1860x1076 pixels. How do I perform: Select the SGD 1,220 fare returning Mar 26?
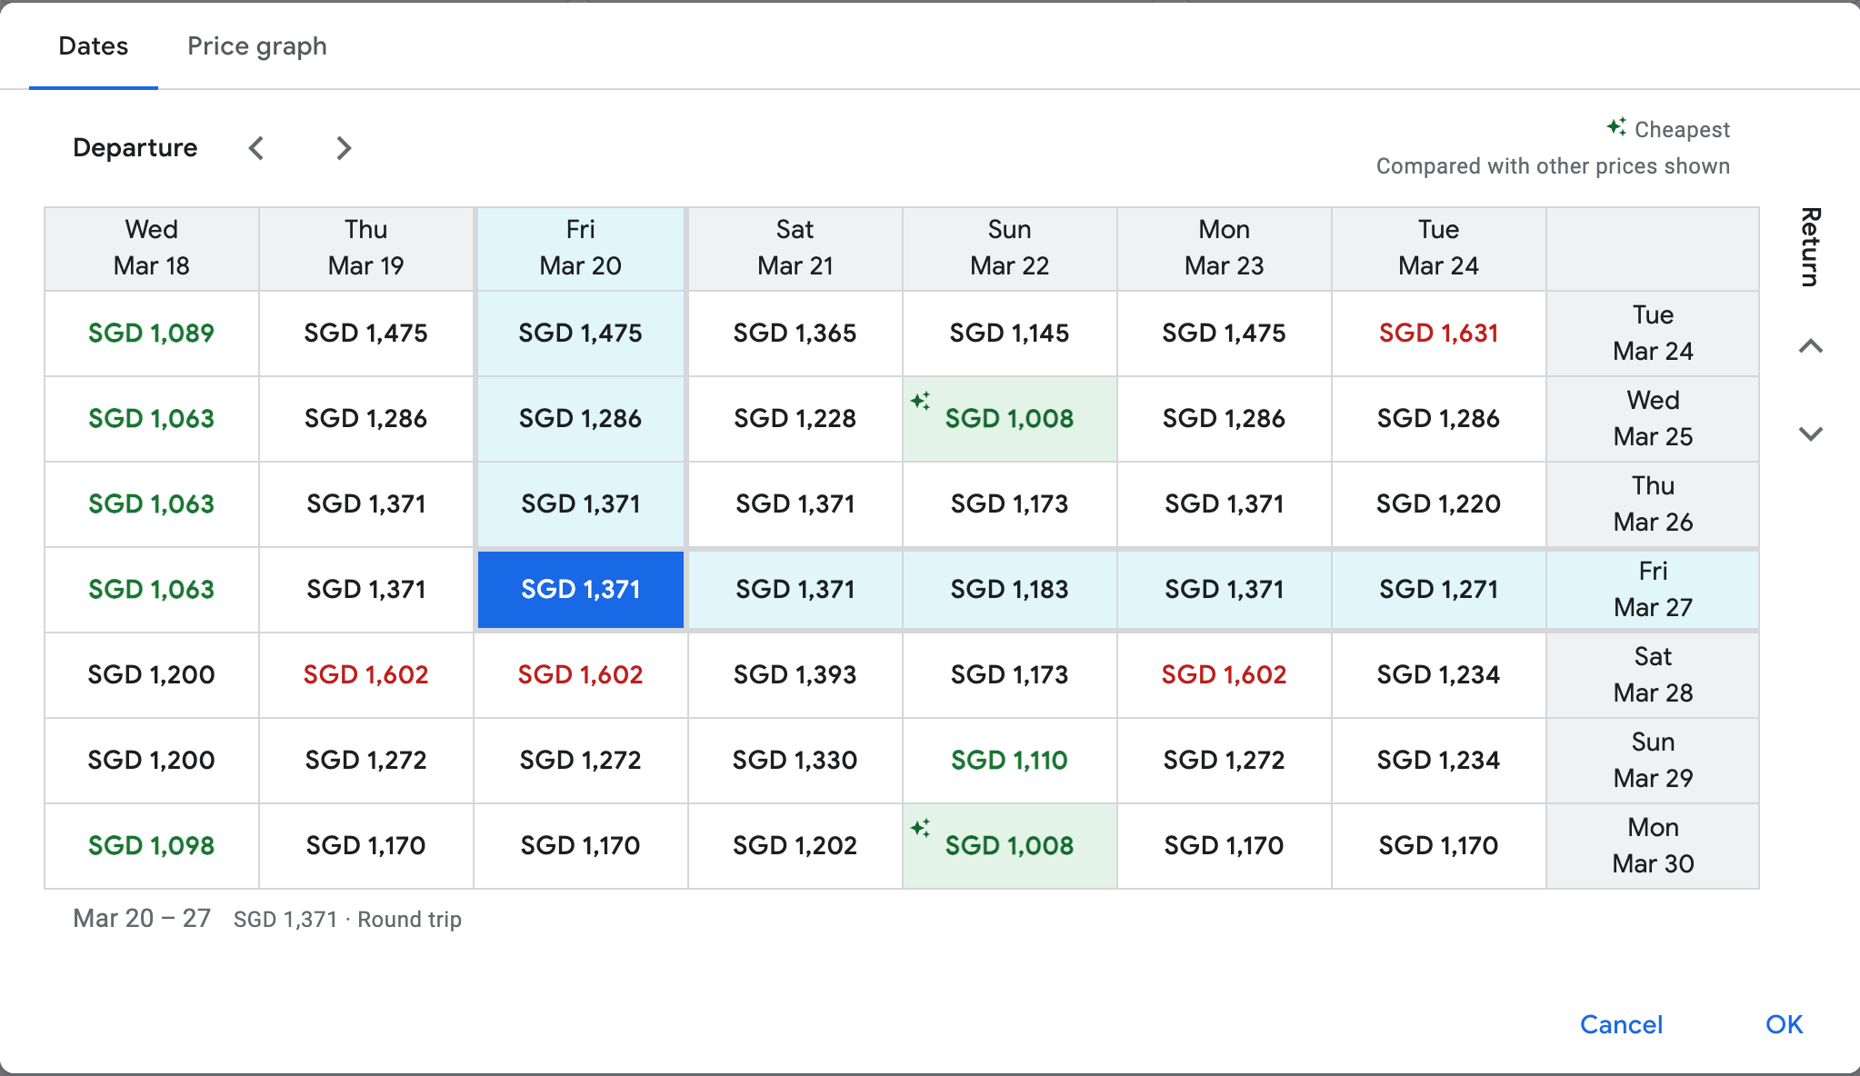(x=1438, y=504)
